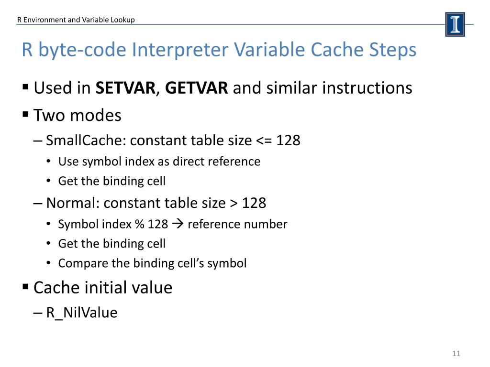490x367 pixels.
Task: Click the University of Illinois logo
Action: [455, 24]
